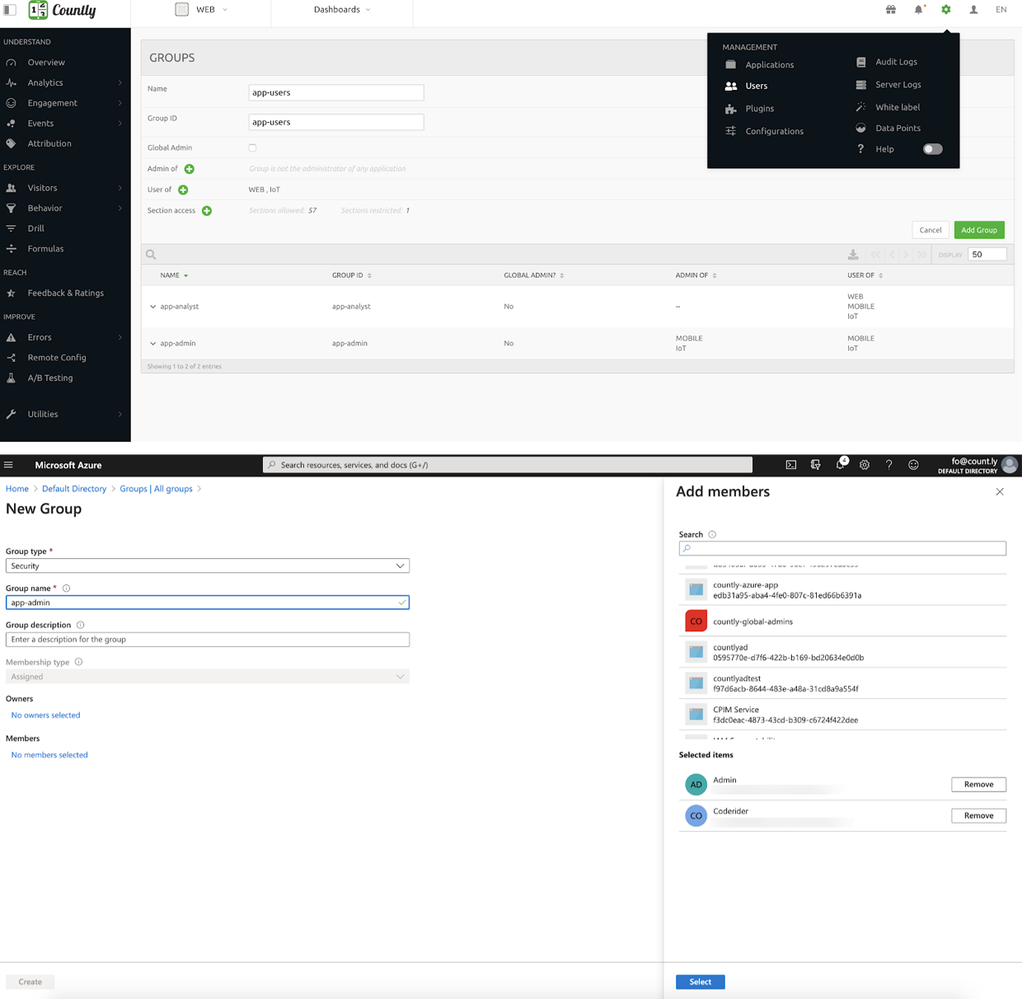Open Audit Logs in Management menu
This screenshot has height=999, width=1022.
pos(886,62)
